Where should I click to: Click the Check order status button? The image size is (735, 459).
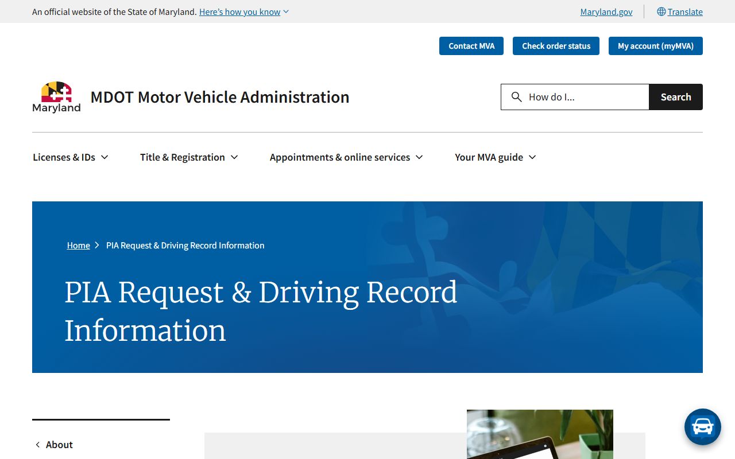pos(556,46)
